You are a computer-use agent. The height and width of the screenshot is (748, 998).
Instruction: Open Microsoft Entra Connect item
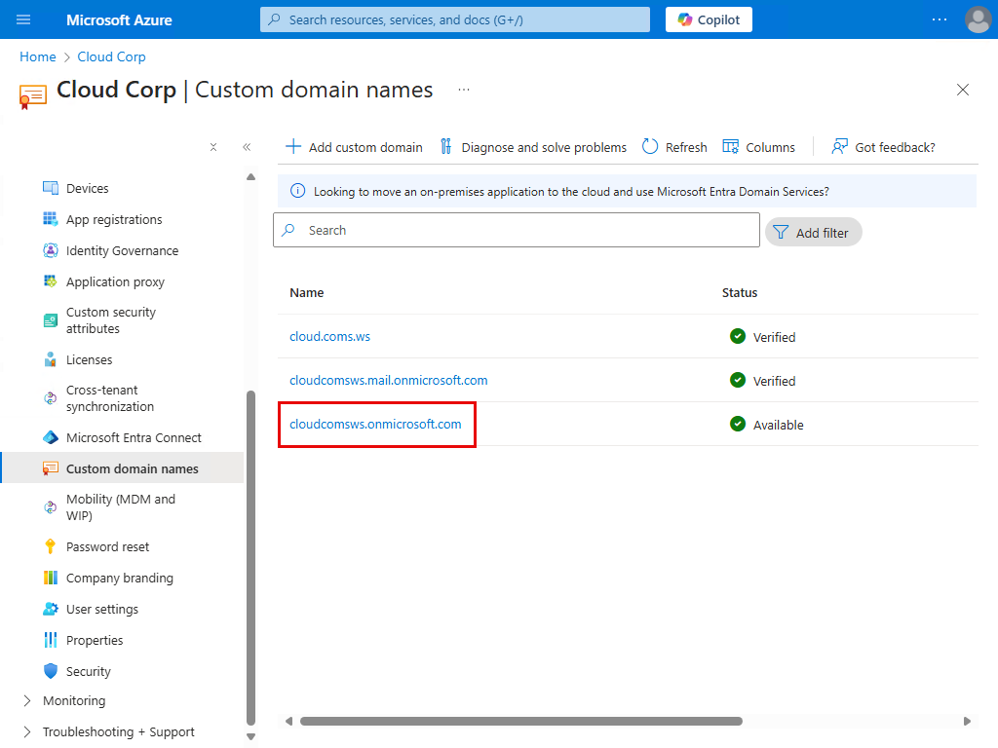pos(134,437)
